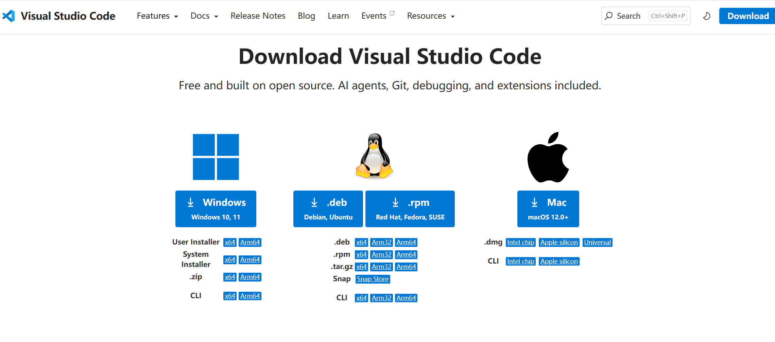The image size is (775, 342).
Task: Click the Visual Studio Code title text
Action: [x=68, y=16]
